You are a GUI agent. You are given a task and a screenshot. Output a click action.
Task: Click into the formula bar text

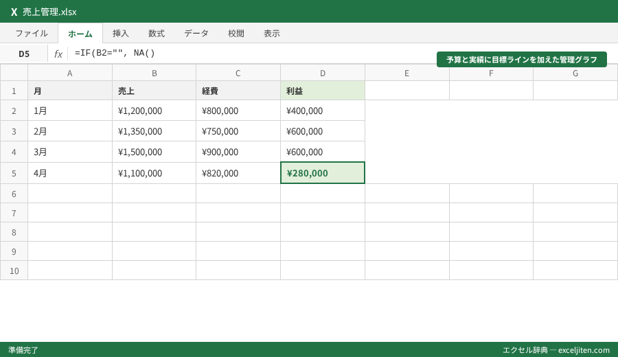coord(115,53)
